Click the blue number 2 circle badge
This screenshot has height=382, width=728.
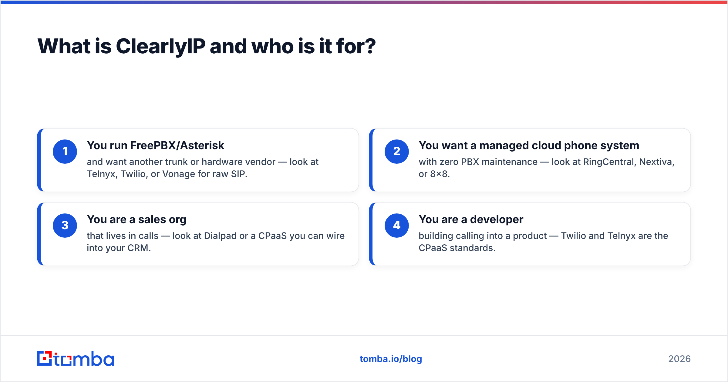[x=397, y=152]
